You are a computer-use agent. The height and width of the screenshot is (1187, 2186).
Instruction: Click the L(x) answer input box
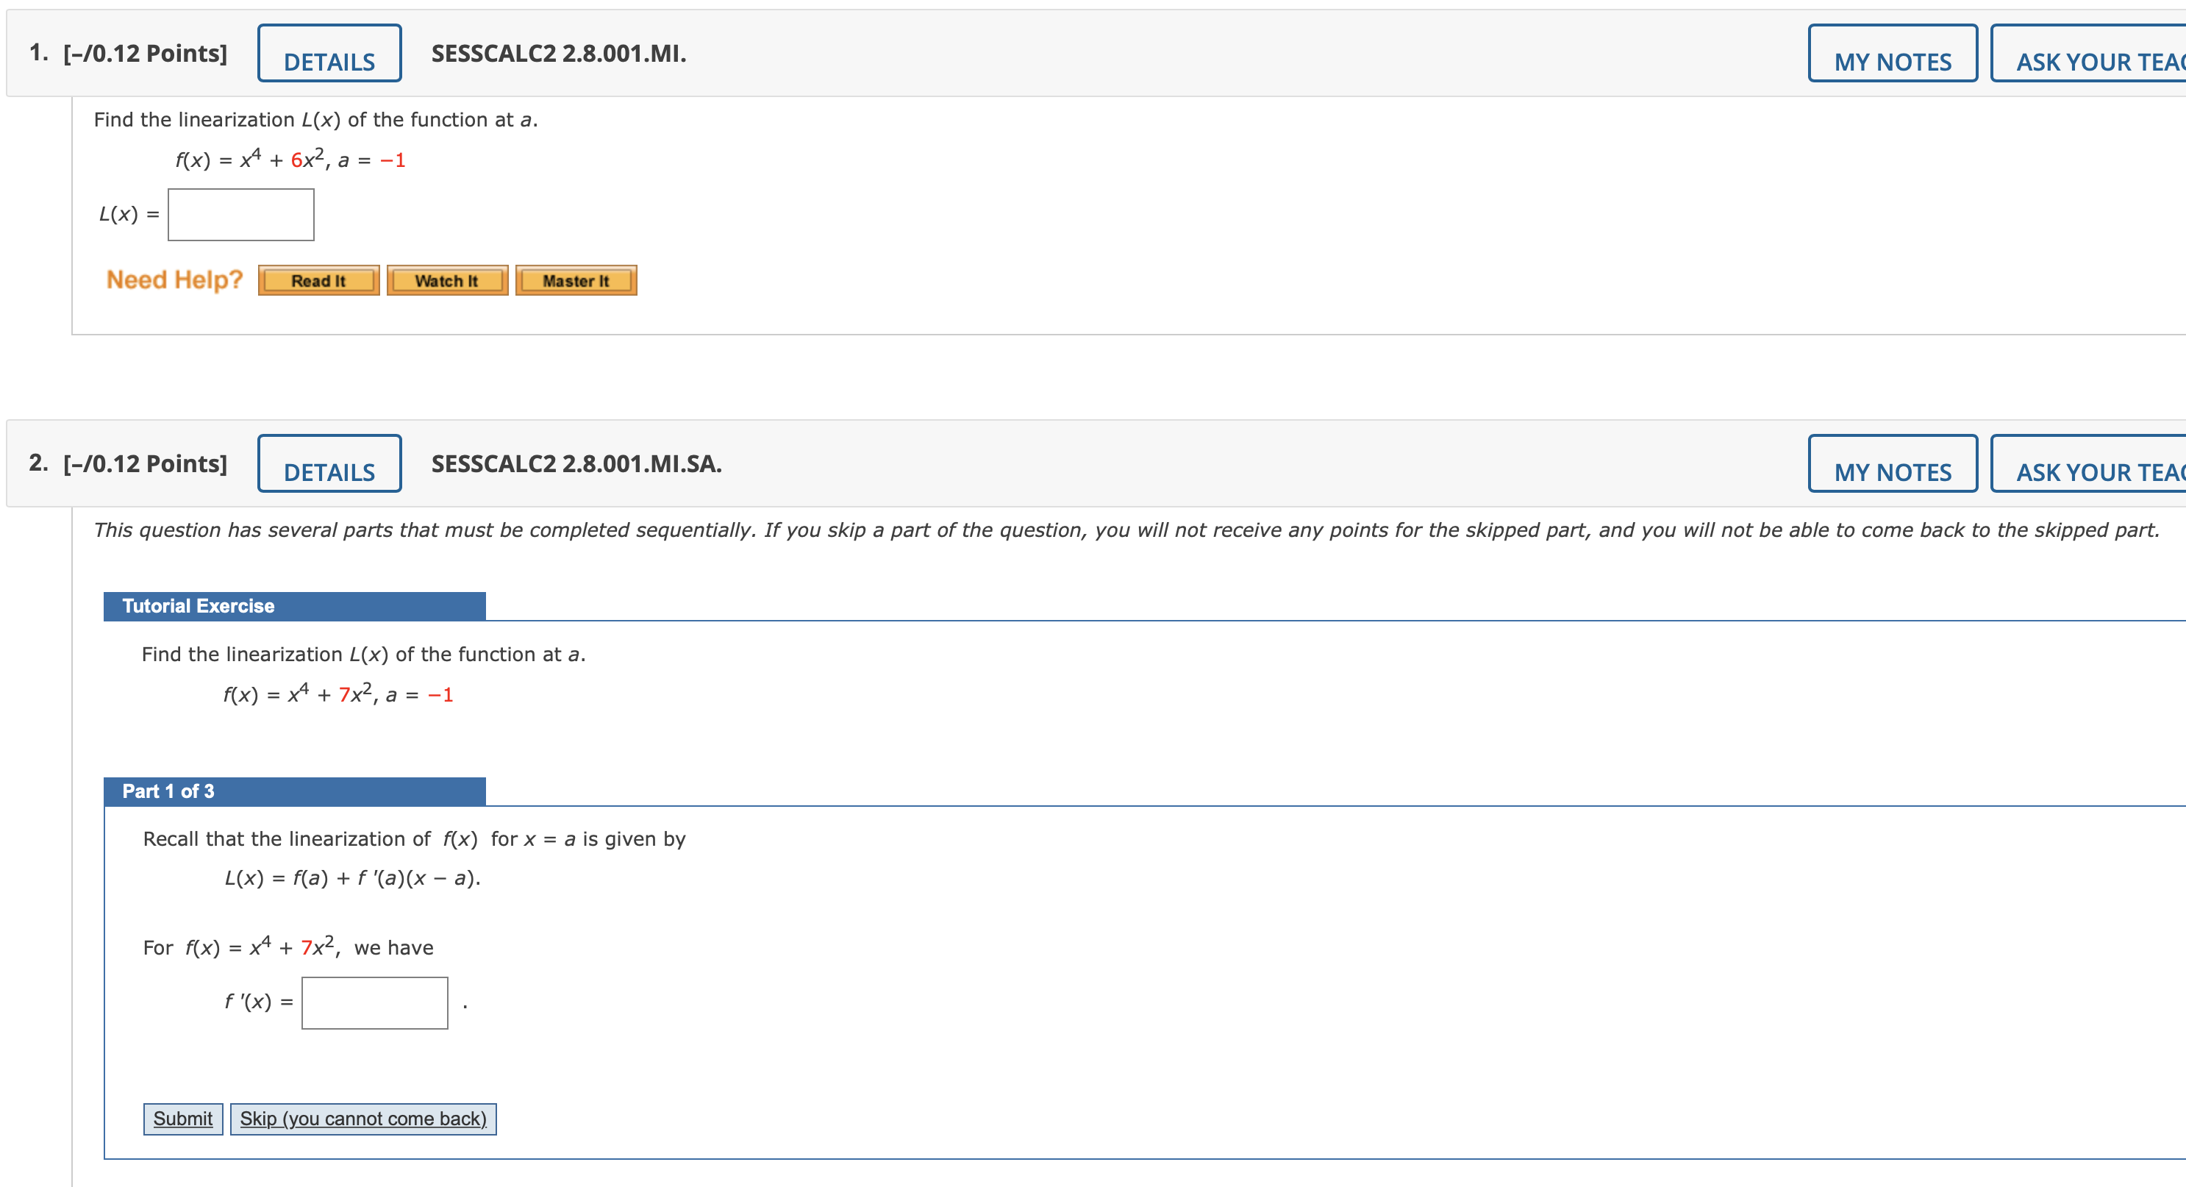[241, 215]
